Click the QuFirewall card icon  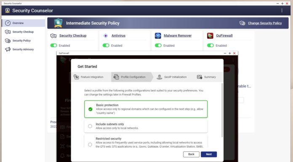[210, 36]
